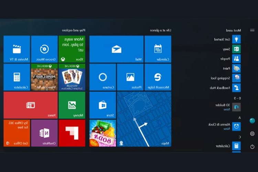Launch the Candy Crush Soda tile
Screen dimensions: 258x172
pos(103,133)
